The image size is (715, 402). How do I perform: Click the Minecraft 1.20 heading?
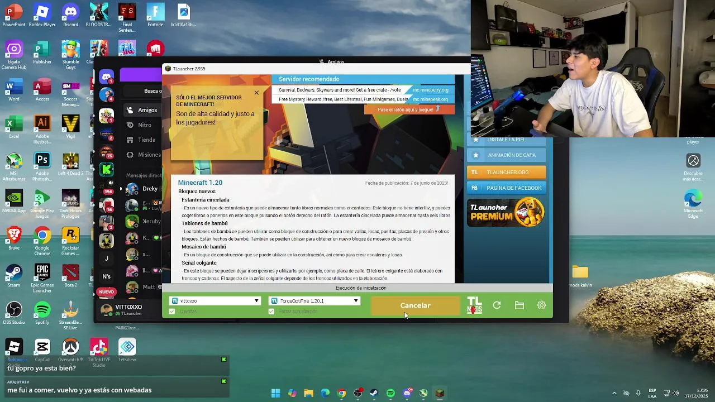coord(200,183)
